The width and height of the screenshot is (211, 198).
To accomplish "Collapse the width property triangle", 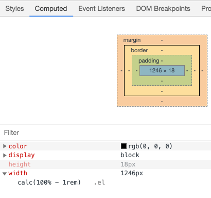I will pos(5,174).
